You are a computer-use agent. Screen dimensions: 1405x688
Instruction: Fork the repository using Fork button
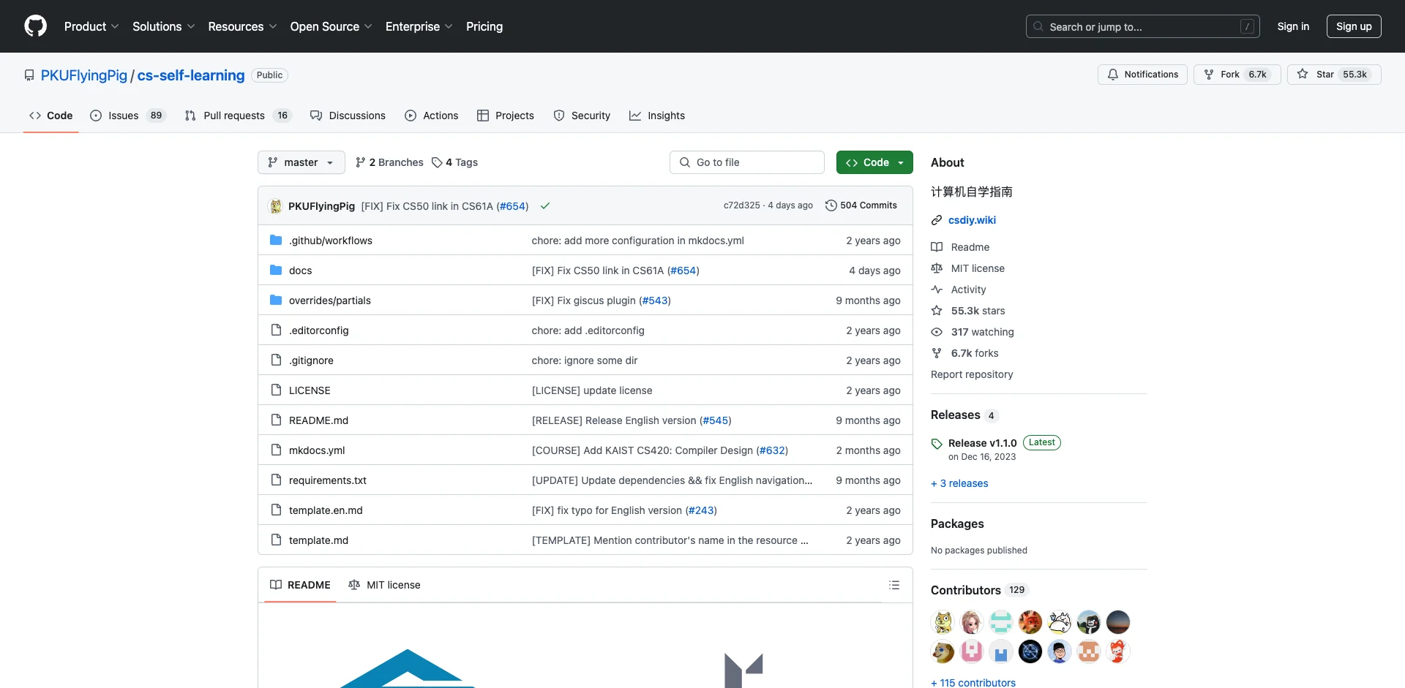point(1237,75)
